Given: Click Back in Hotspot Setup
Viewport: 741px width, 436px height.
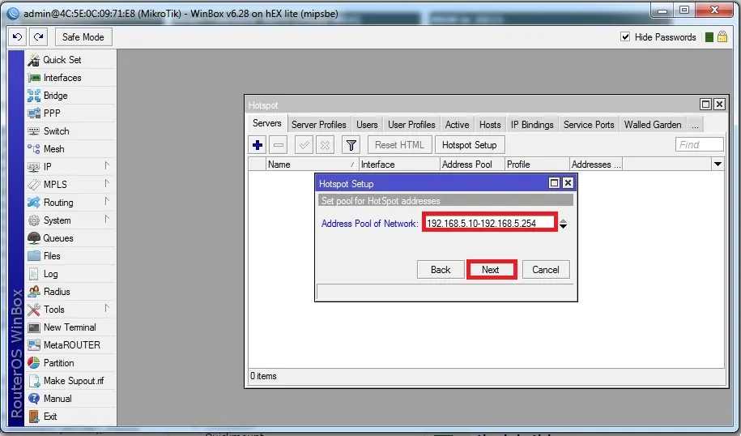Looking at the screenshot, I should 441,270.
